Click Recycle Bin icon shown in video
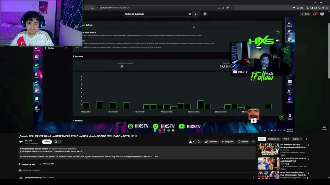The width and height of the screenshot is (330, 185). [x=290, y=116]
